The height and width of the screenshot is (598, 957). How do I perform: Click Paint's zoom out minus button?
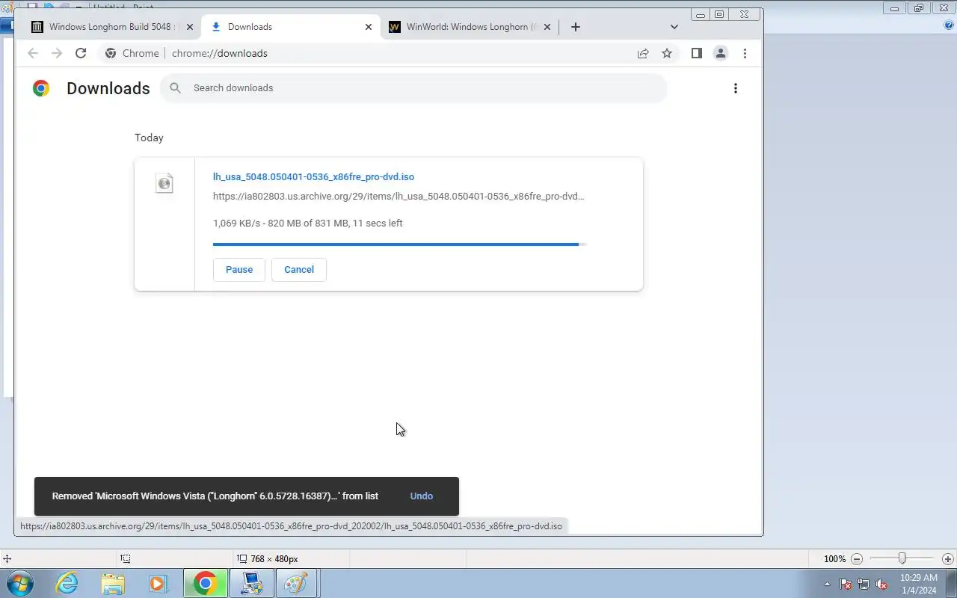coord(858,559)
